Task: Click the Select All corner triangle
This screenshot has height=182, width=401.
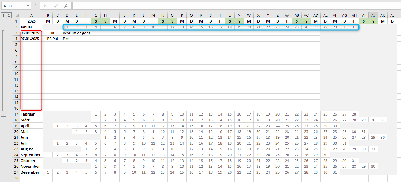Action: pyautogui.click(x=17, y=16)
